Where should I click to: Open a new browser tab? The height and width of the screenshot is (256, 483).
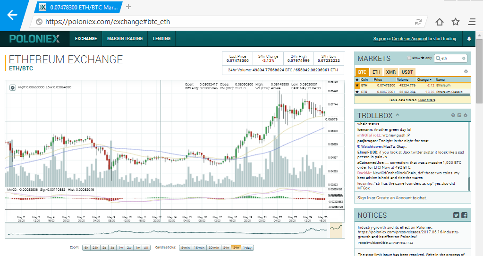128,7
